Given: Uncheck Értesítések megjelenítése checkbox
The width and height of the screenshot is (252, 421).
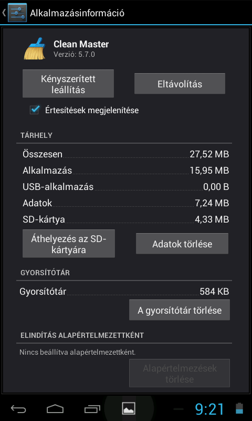Looking at the screenshot, I should 35,110.
